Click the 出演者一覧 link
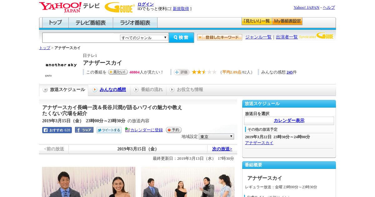This screenshot has height=197, width=375. (x=287, y=37)
